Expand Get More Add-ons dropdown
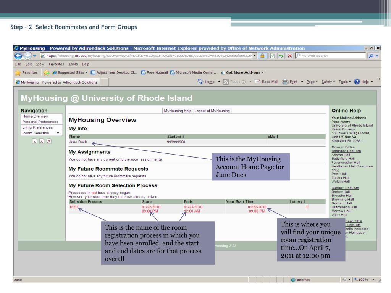The width and height of the screenshot is (391, 293). 242,72
